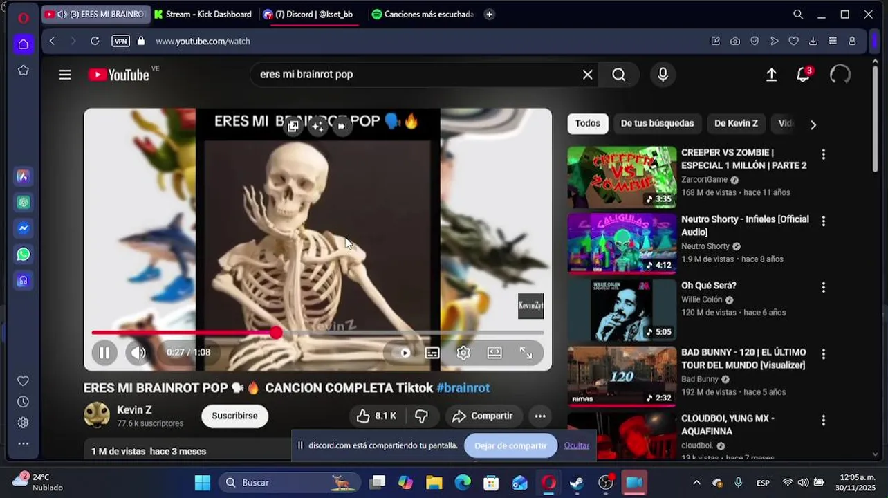Click Ocultar on sharing bar
Screen dimensions: 888x498
pos(577,445)
